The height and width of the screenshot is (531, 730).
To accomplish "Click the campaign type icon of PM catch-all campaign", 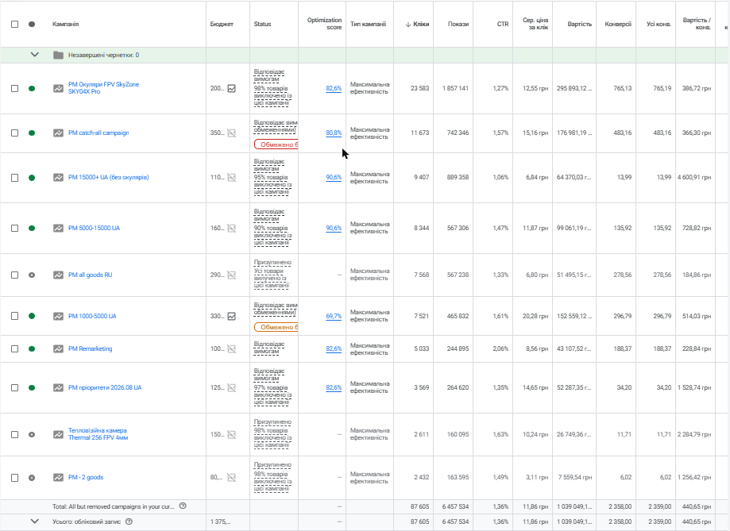I will [x=58, y=133].
